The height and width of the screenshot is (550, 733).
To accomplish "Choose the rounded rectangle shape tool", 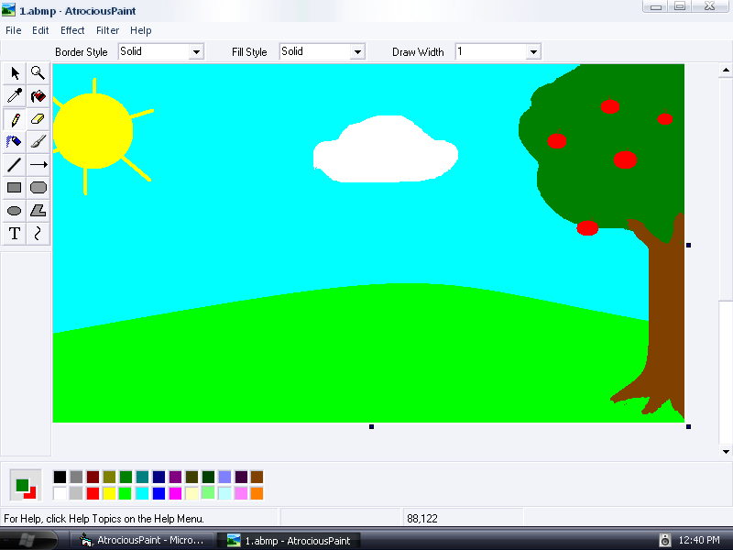I will [x=38, y=188].
